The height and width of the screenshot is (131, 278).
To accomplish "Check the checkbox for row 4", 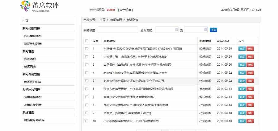I will pos(87,72).
